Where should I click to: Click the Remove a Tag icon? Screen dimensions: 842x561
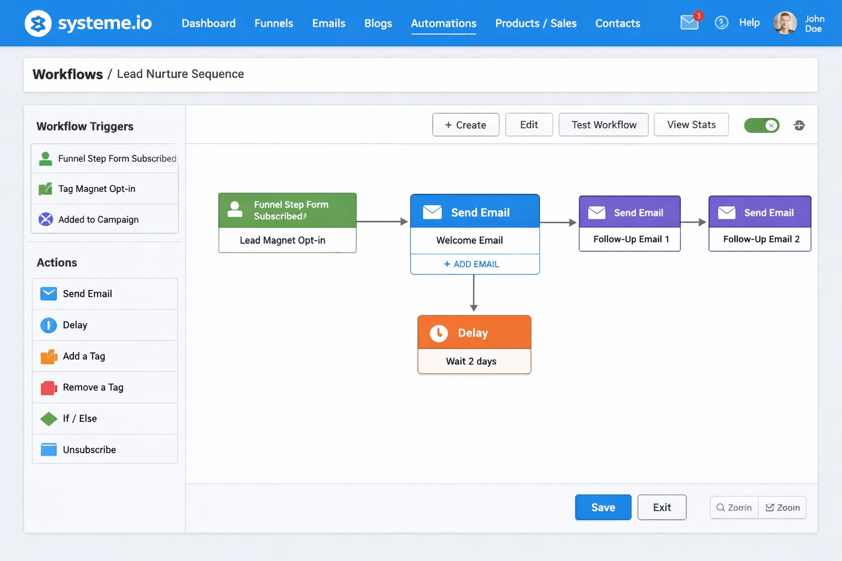click(x=48, y=387)
